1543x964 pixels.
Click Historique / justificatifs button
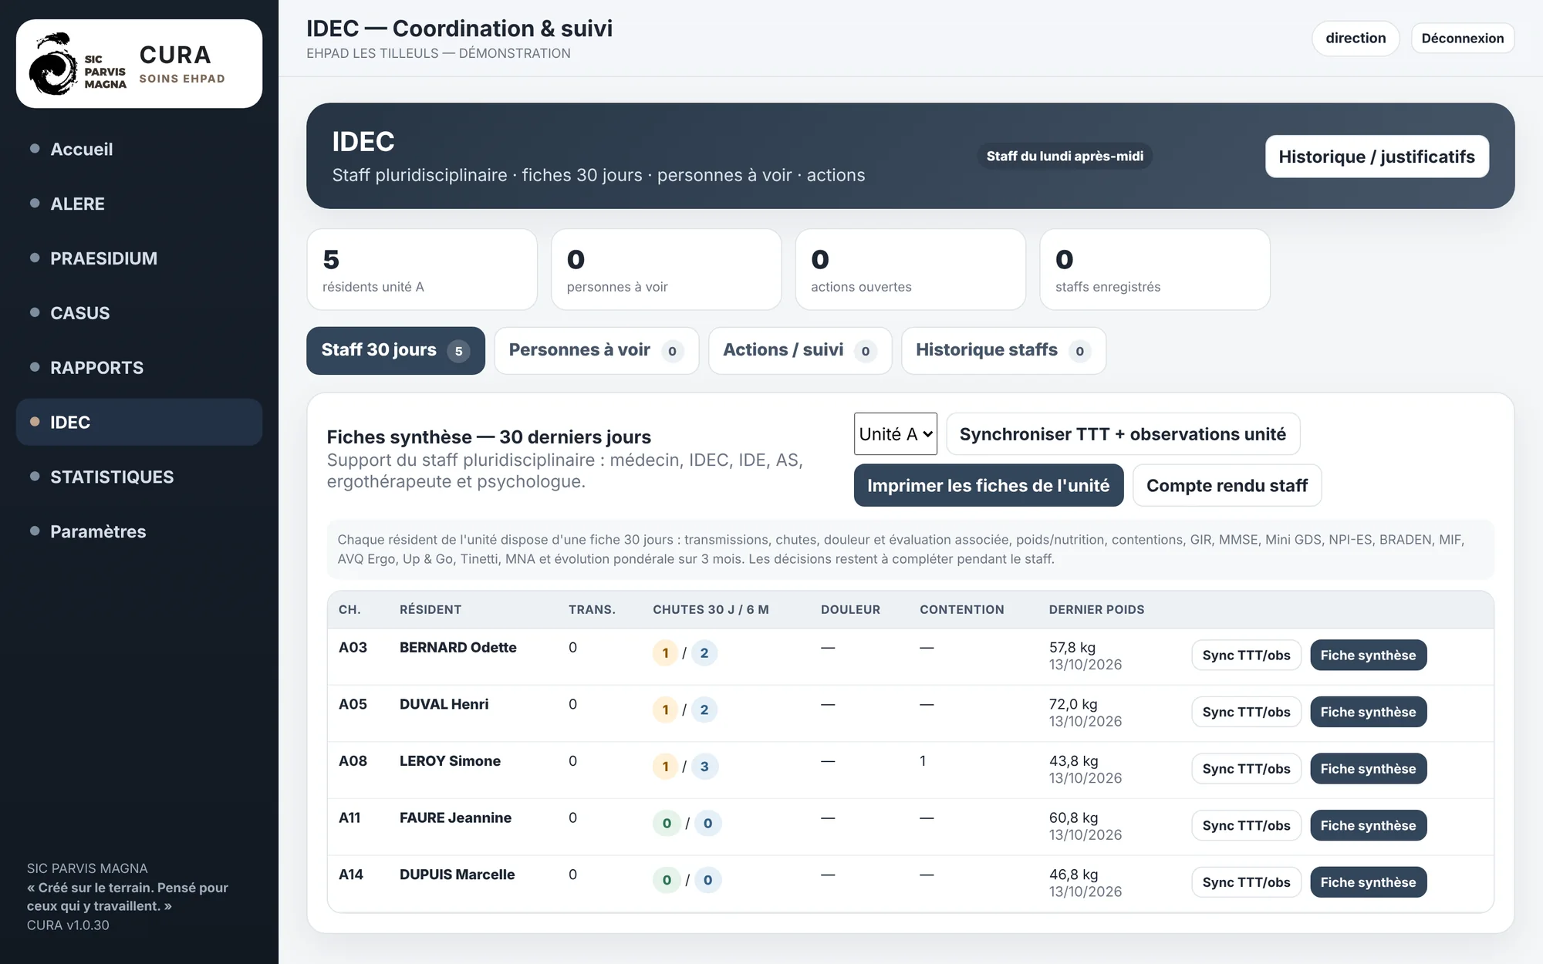[x=1376, y=157]
